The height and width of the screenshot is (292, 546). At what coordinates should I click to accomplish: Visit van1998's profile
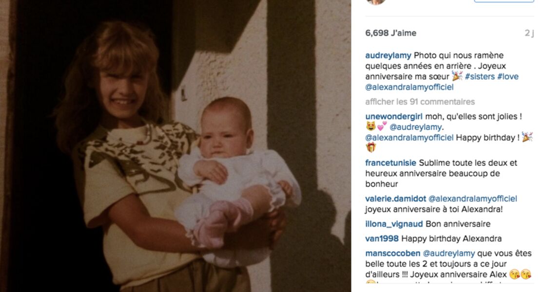tap(382, 239)
